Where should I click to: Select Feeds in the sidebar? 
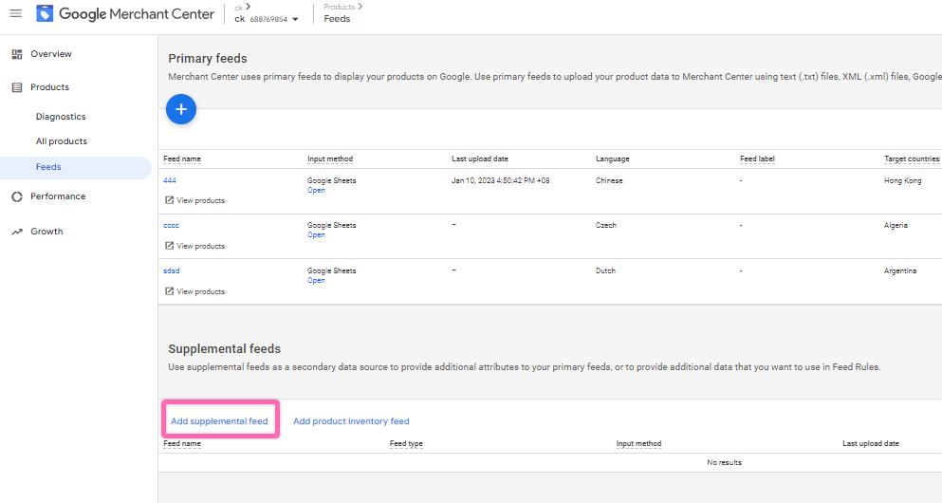coord(48,167)
